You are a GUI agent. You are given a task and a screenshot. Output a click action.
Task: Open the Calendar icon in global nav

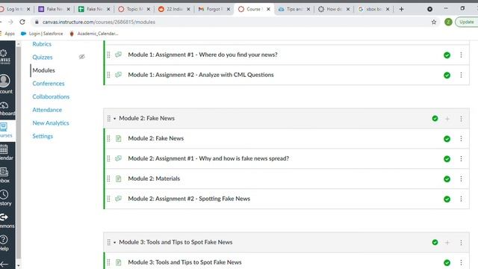point(4,149)
